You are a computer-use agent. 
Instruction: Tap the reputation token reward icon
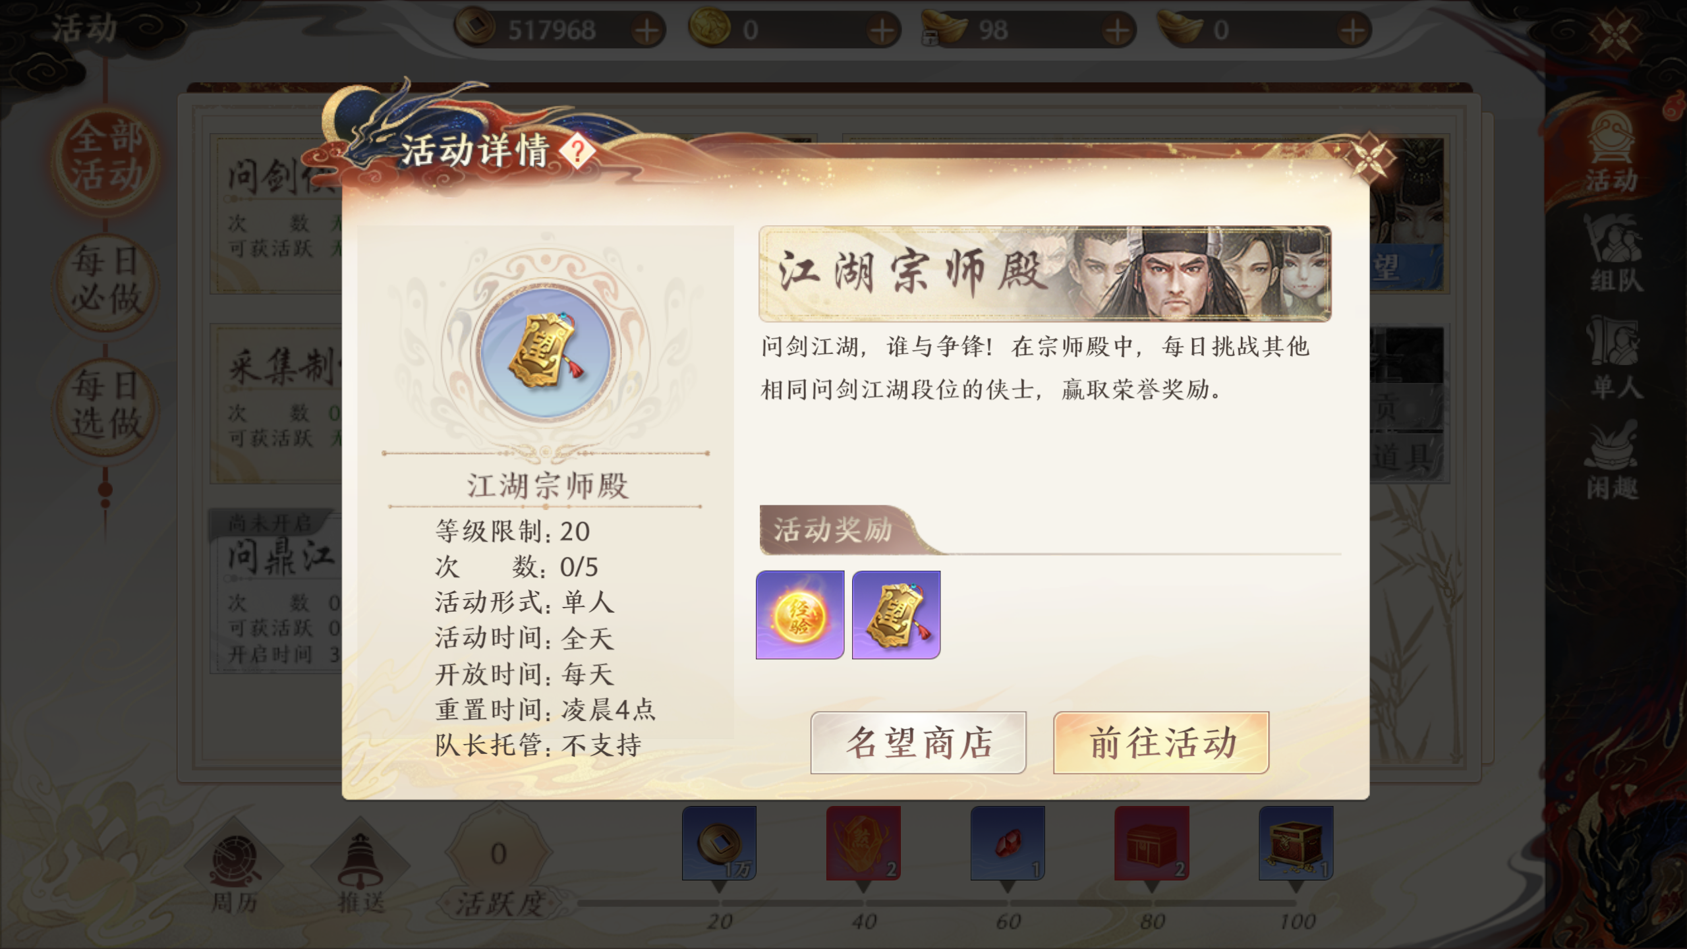tap(896, 615)
